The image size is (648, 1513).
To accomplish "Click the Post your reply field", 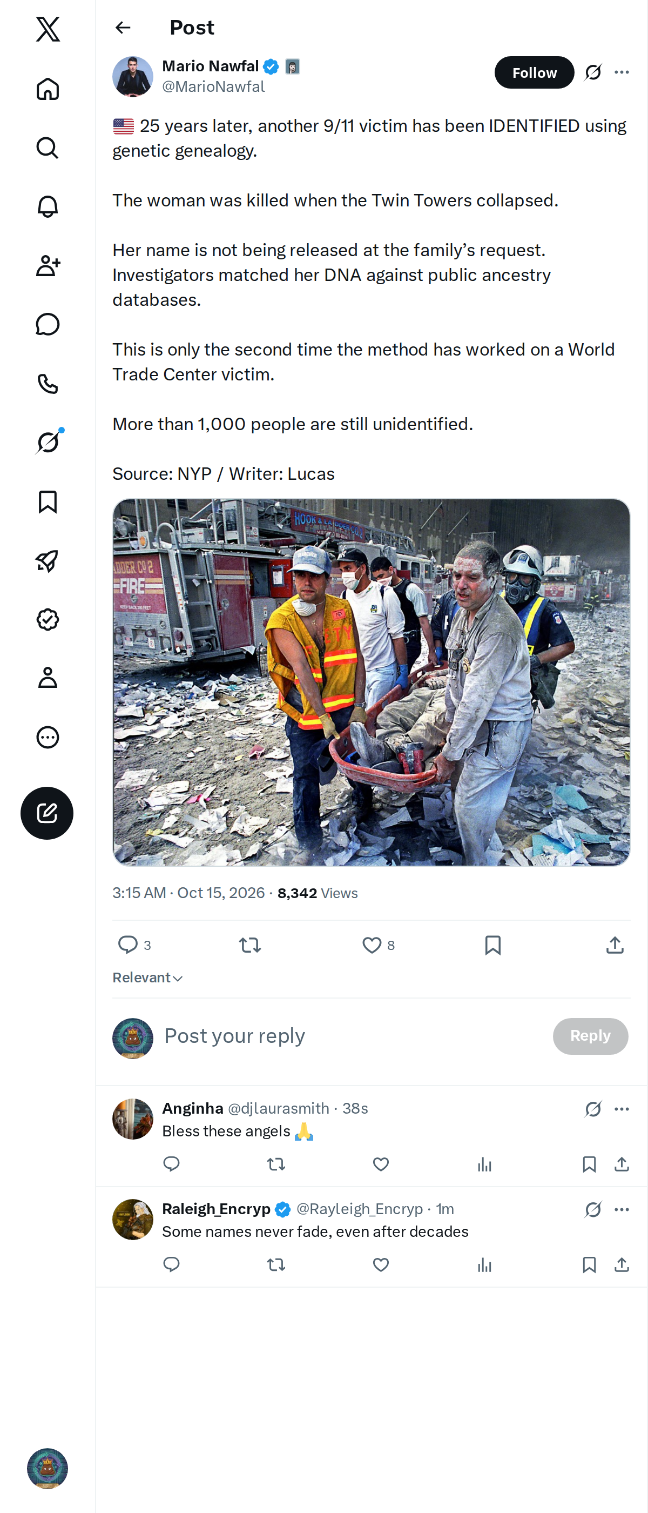I will click(x=352, y=1035).
